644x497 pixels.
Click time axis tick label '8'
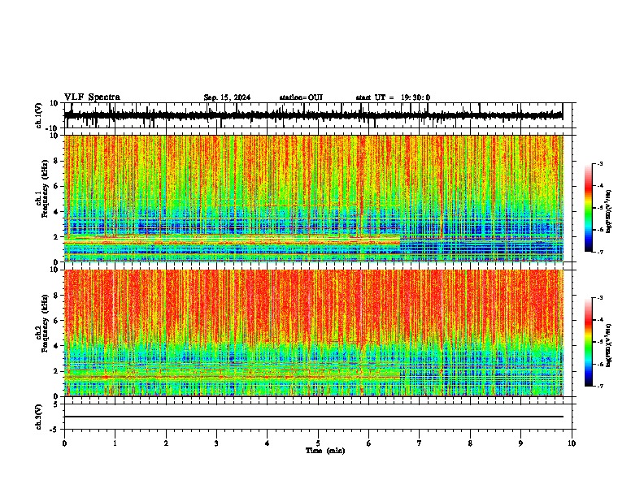(470, 443)
